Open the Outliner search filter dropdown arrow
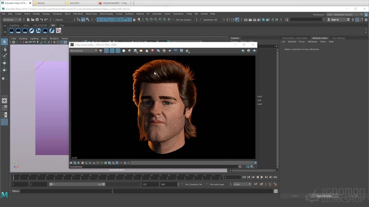This screenshot has width=369, height=207. coord(277,46)
